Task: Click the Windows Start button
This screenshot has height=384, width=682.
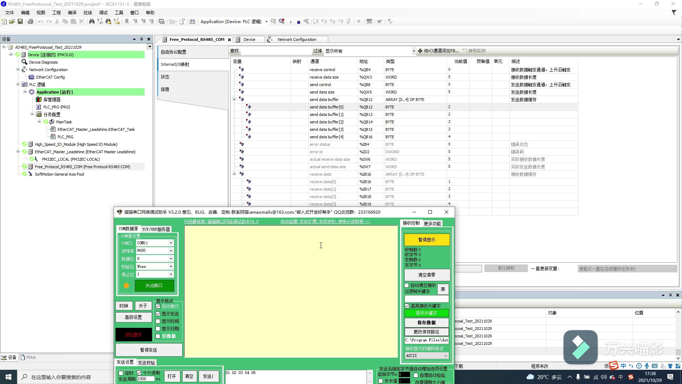Action: point(9,377)
